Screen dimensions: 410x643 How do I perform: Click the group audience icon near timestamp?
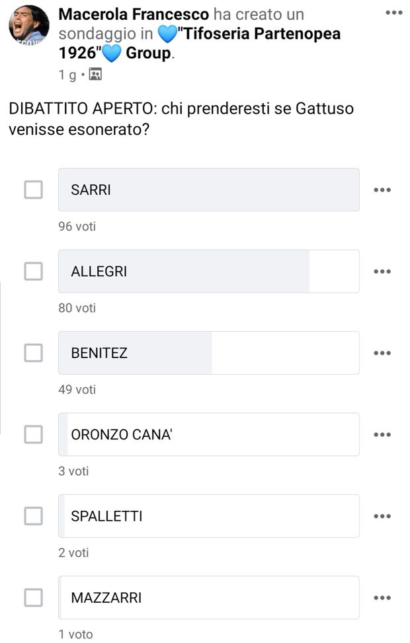pyautogui.click(x=95, y=75)
